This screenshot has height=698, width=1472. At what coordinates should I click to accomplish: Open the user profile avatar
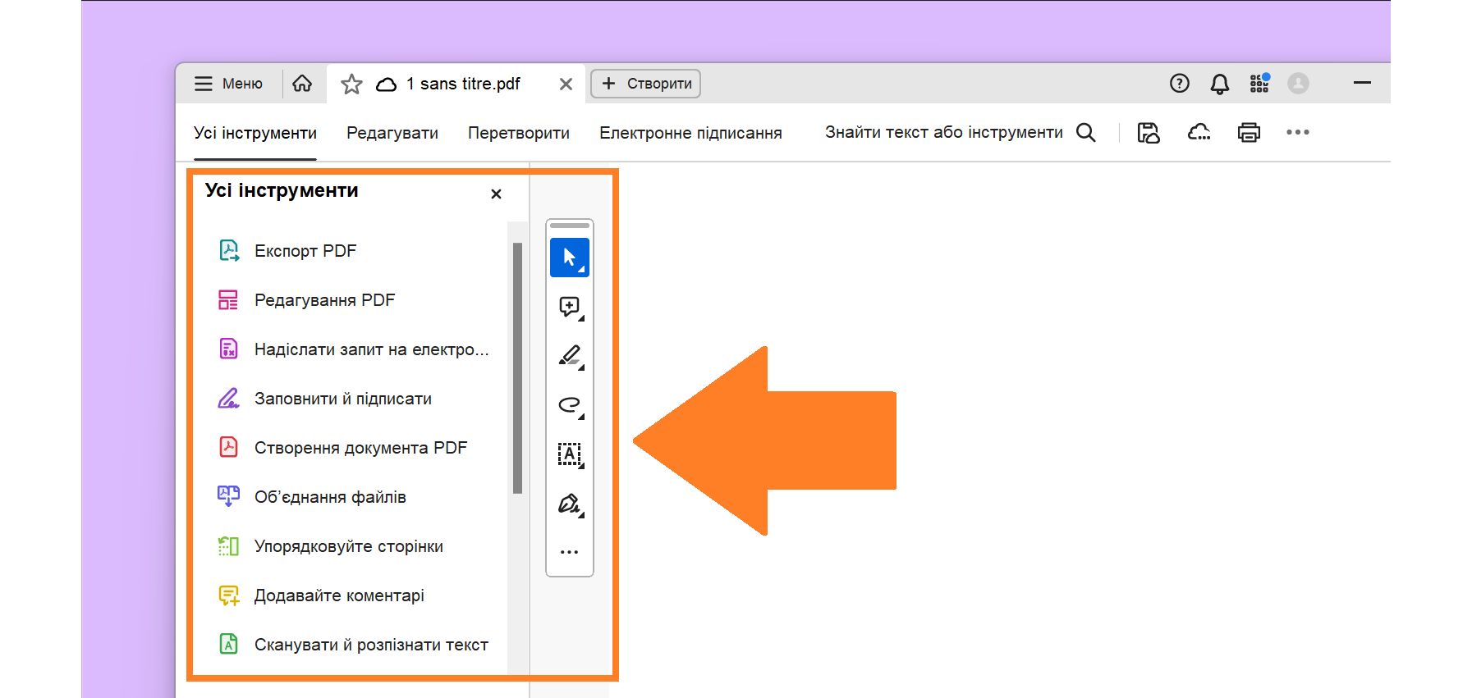(x=1298, y=84)
